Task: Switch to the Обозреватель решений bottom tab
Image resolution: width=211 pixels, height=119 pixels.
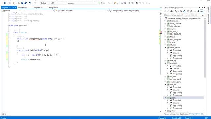Action: click(x=196, y=114)
